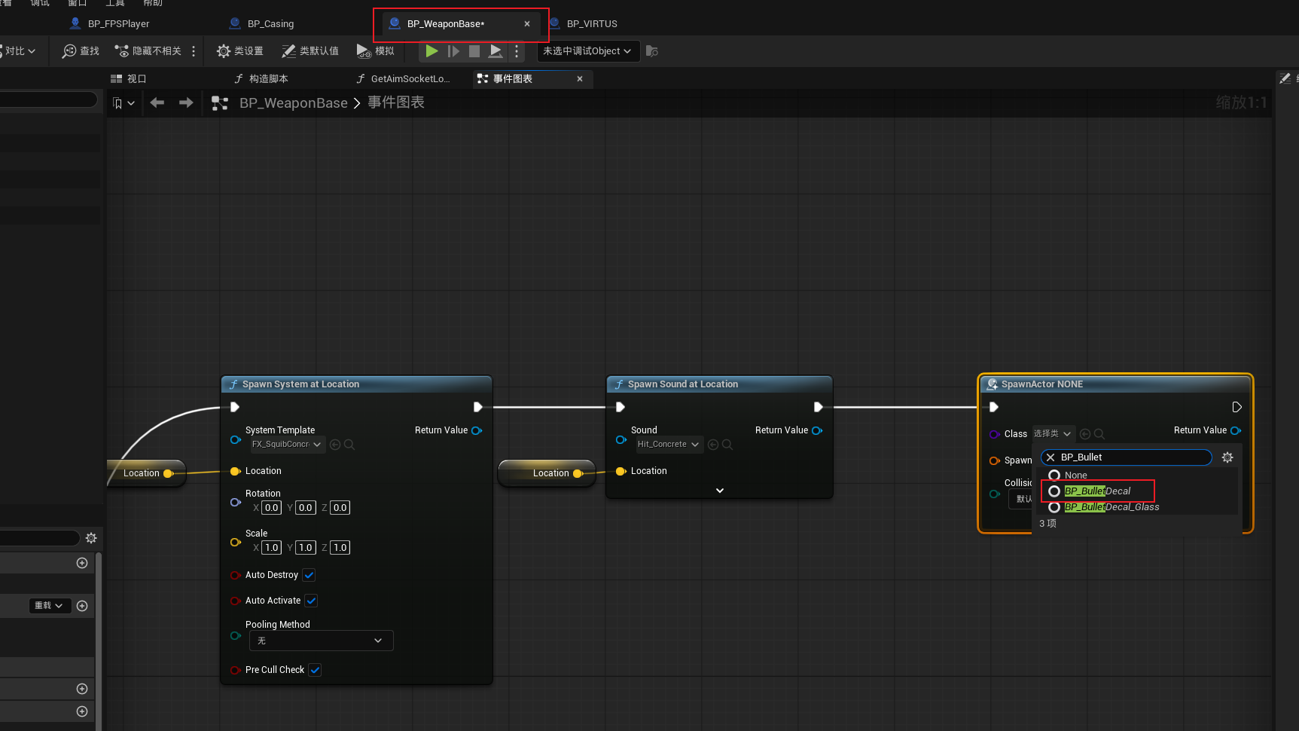The width and height of the screenshot is (1299, 731).
Task: Click Return Value pin on Spawn Sound node
Action: pyautogui.click(x=817, y=430)
